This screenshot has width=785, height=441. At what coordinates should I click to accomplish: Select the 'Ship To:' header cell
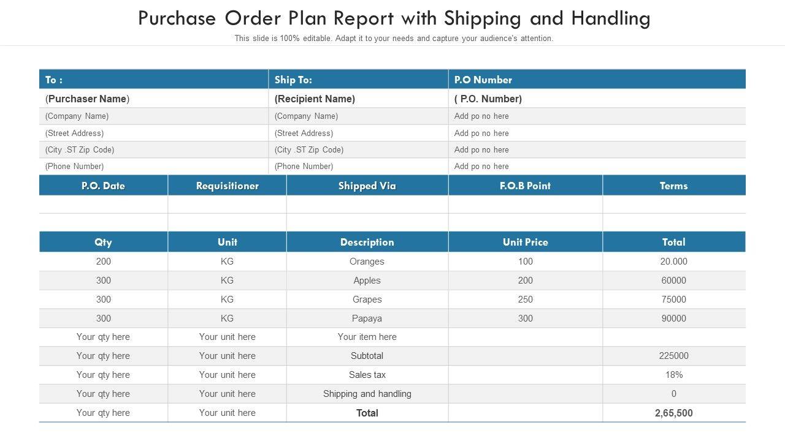(293, 80)
